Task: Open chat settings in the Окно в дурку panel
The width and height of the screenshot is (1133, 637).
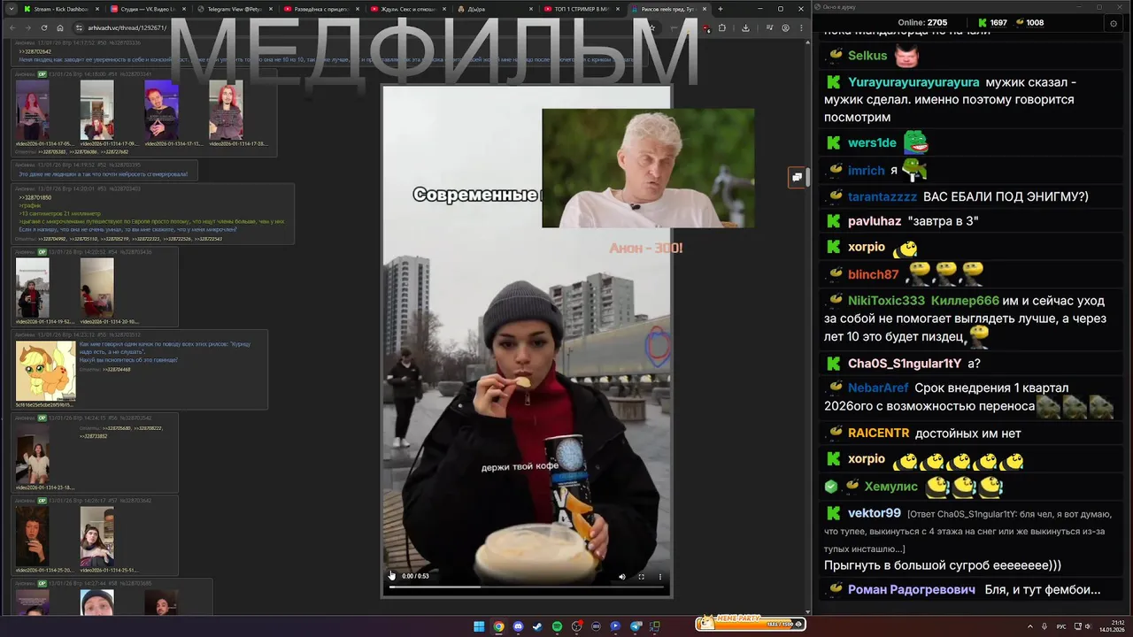Action: pyautogui.click(x=1114, y=23)
